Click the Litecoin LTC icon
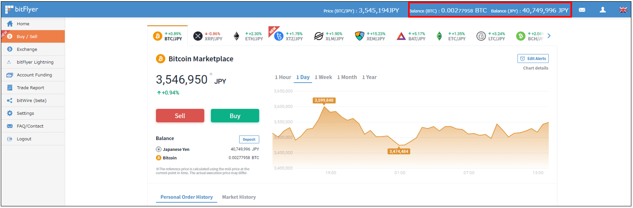633x208 pixels. (x=481, y=36)
